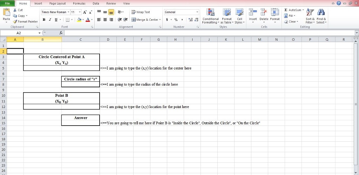Click the Select All corner button
359x175 pixels.
pyautogui.click(x=4, y=39)
